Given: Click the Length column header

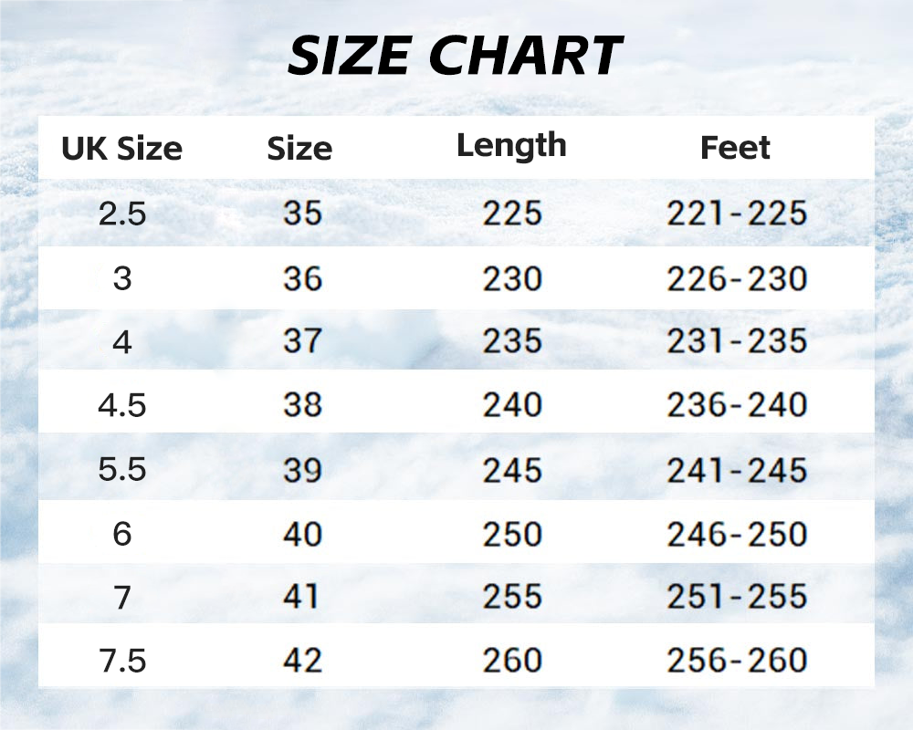Looking at the screenshot, I should [x=511, y=145].
